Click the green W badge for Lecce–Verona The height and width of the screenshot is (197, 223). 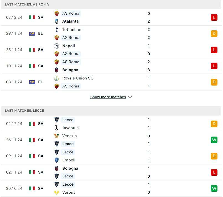(214, 188)
